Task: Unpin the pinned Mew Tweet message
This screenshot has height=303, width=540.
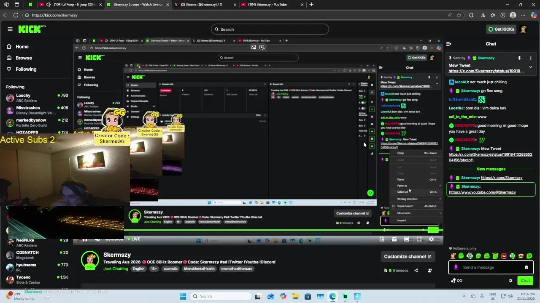Action: click(x=519, y=58)
